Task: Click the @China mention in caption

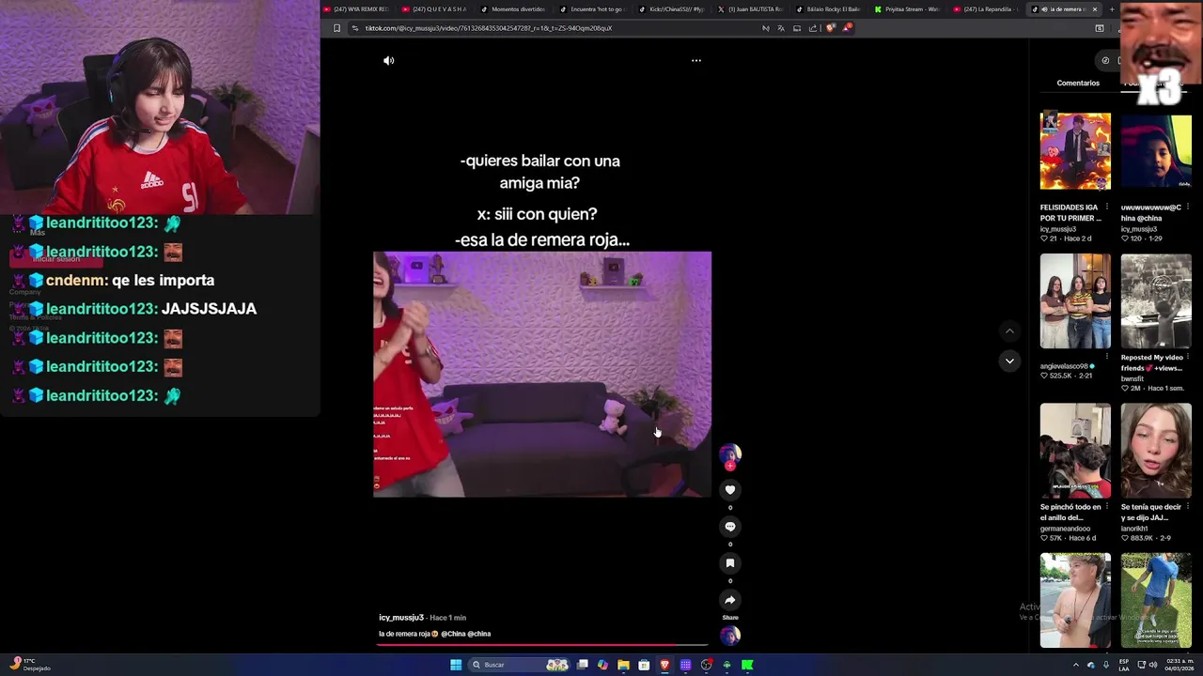Action: tap(453, 634)
